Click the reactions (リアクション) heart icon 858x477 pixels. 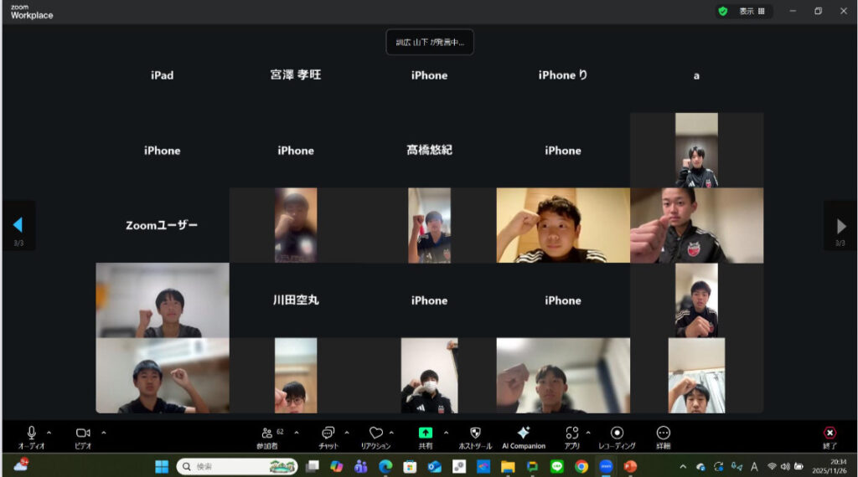pyautogui.click(x=375, y=433)
